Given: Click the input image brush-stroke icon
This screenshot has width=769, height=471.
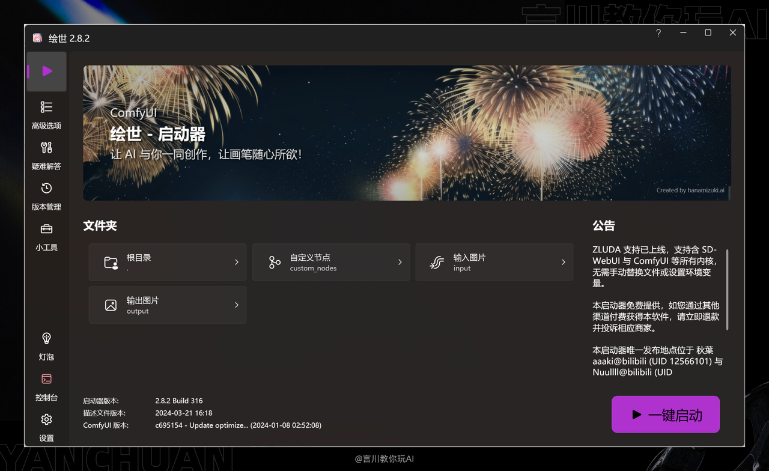Looking at the screenshot, I should tap(436, 262).
